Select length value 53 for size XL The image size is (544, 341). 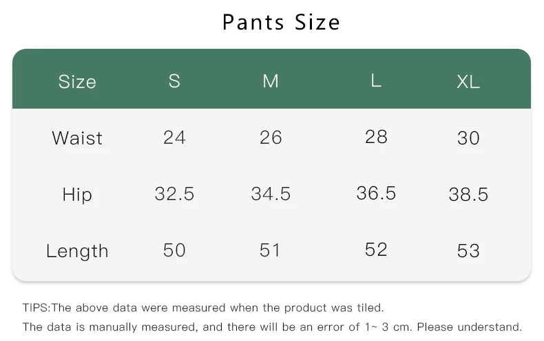point(468,252)
